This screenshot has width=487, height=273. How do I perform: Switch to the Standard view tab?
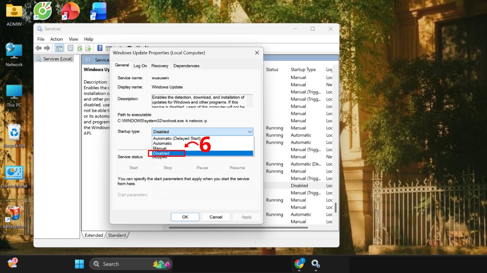[117, 235]
